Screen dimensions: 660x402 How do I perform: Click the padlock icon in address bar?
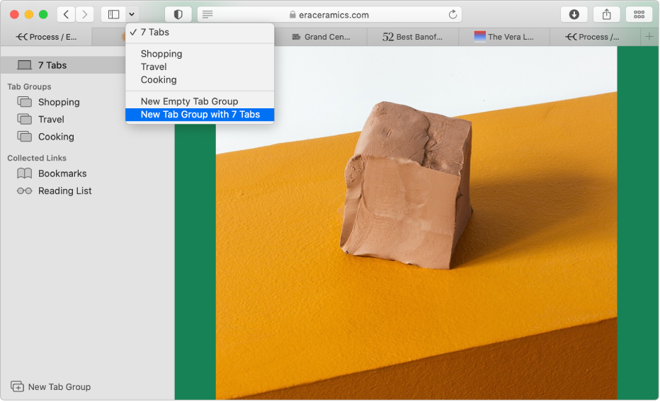(x=292, y=15)
